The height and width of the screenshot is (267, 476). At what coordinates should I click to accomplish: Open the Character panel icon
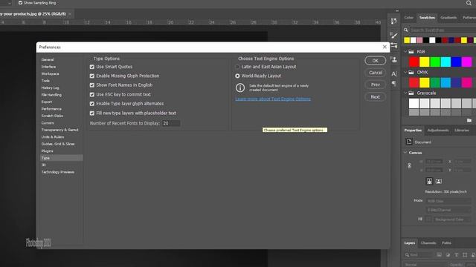pyautogui.click(x=394, y=73)
